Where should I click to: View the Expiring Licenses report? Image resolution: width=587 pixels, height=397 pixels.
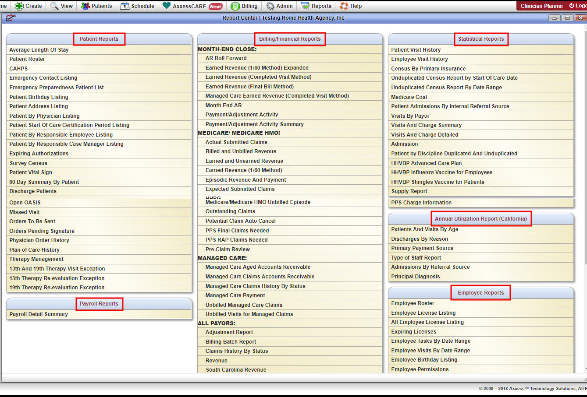(x=413, y=332)
